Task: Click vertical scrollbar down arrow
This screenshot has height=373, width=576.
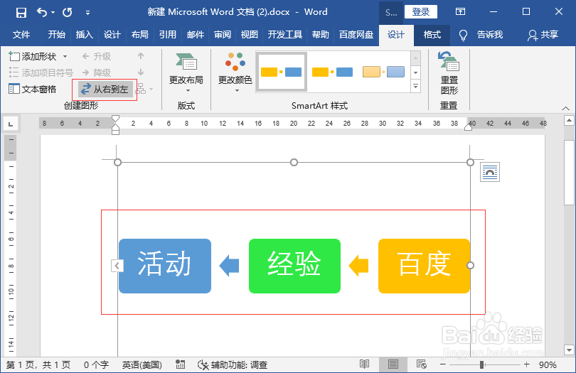Action: point(569,350)
